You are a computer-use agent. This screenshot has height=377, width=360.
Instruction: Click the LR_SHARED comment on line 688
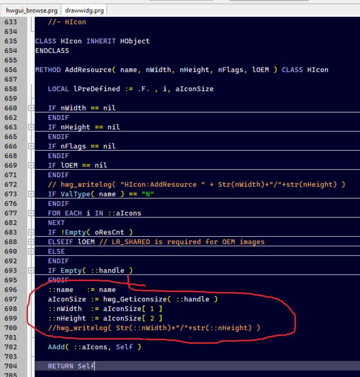(182, 242)
